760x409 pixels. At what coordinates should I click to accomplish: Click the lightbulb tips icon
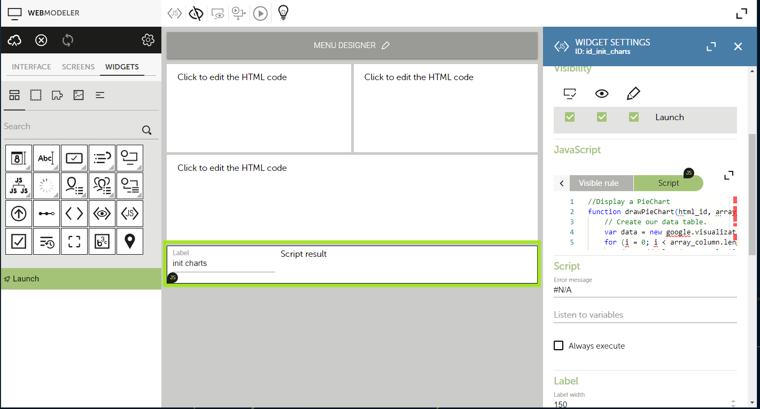click(x=283, y=13)
